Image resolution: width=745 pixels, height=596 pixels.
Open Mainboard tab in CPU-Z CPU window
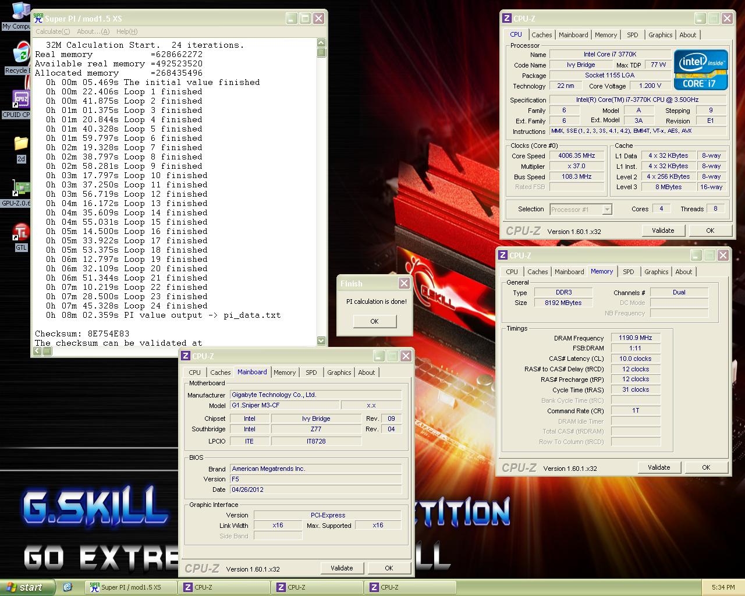pos(573,35)
